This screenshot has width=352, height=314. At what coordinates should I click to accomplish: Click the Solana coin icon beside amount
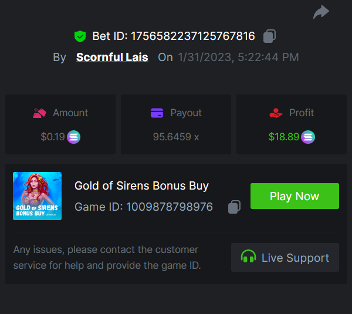[x=74, y=137]
